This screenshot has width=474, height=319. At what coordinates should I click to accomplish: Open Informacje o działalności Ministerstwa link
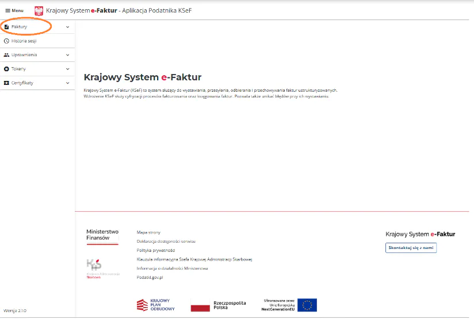coord(173,269)
